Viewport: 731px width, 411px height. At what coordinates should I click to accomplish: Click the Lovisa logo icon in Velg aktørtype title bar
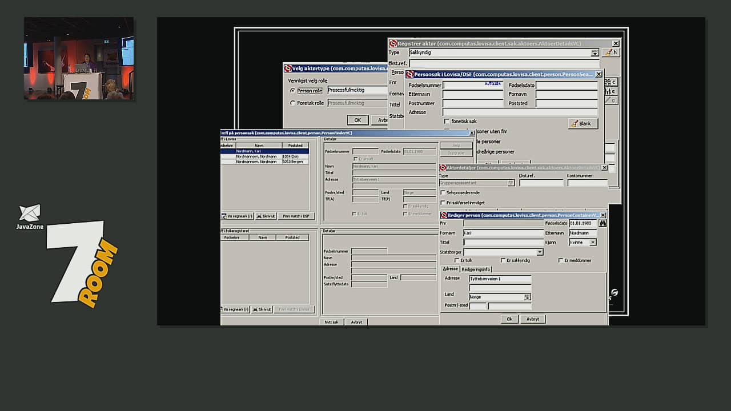click(x=288, y=68)
